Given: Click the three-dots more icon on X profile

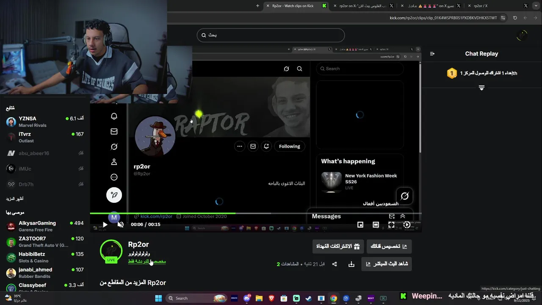Looking at the screenshot, I should pos(240,146).
